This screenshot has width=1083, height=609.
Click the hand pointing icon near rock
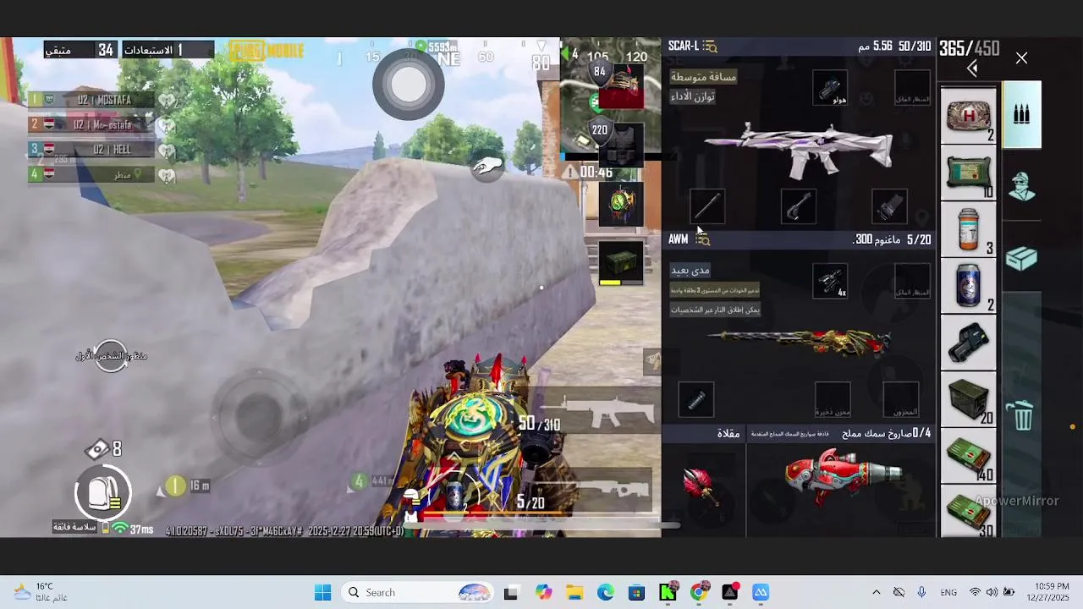point(489,167)
